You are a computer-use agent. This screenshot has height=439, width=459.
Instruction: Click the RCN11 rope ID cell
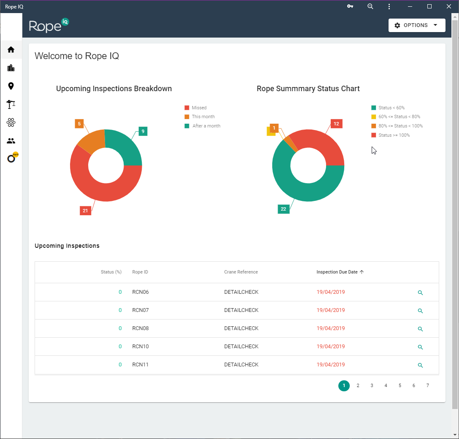pyautogui.click(x=140, y=365)
